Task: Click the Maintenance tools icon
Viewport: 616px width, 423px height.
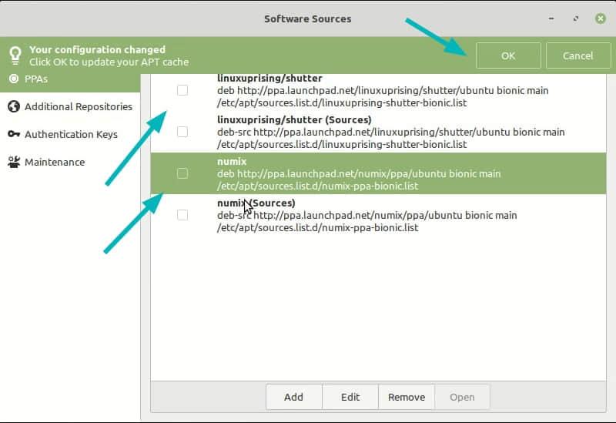Action: tap(13, 162)
